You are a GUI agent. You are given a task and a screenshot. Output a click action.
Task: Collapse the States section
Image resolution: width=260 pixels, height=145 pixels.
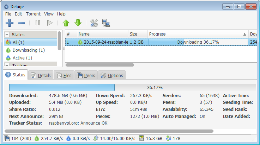coord(7,35)
